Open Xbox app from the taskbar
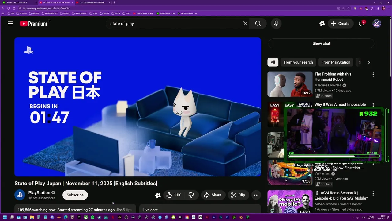The height and width of the screenshot is (221, 392). click(x=86, y=217)
